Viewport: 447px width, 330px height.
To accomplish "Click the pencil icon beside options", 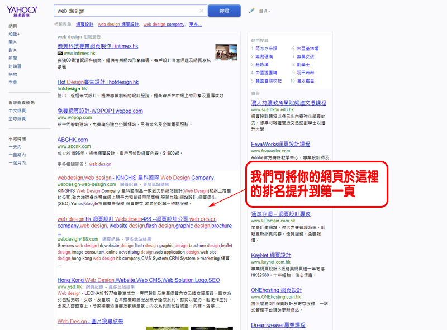I will click(x=252, y=11).
